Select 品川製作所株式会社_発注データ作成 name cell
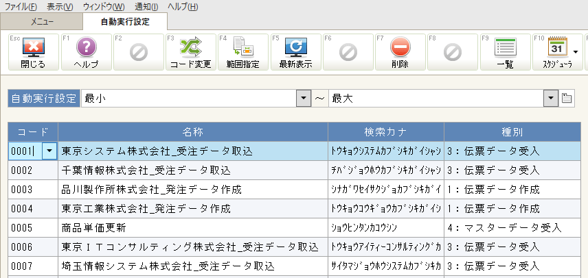 [193, 190]
